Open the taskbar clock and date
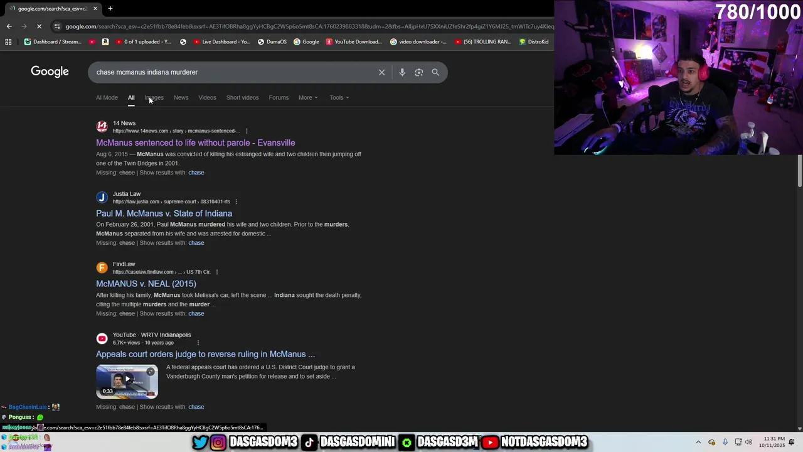 (772, 442)
